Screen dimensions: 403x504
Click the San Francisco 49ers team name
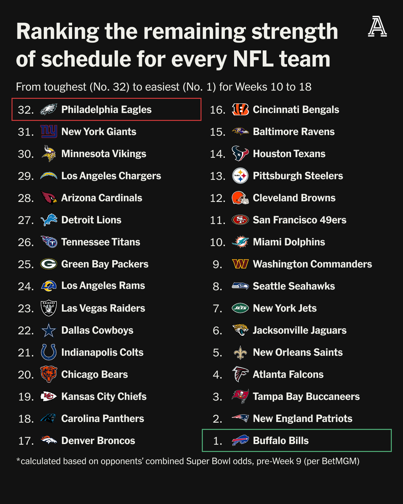[x=299, y=220]
